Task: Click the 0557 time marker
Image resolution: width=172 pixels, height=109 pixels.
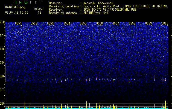Action: (116, 23)
